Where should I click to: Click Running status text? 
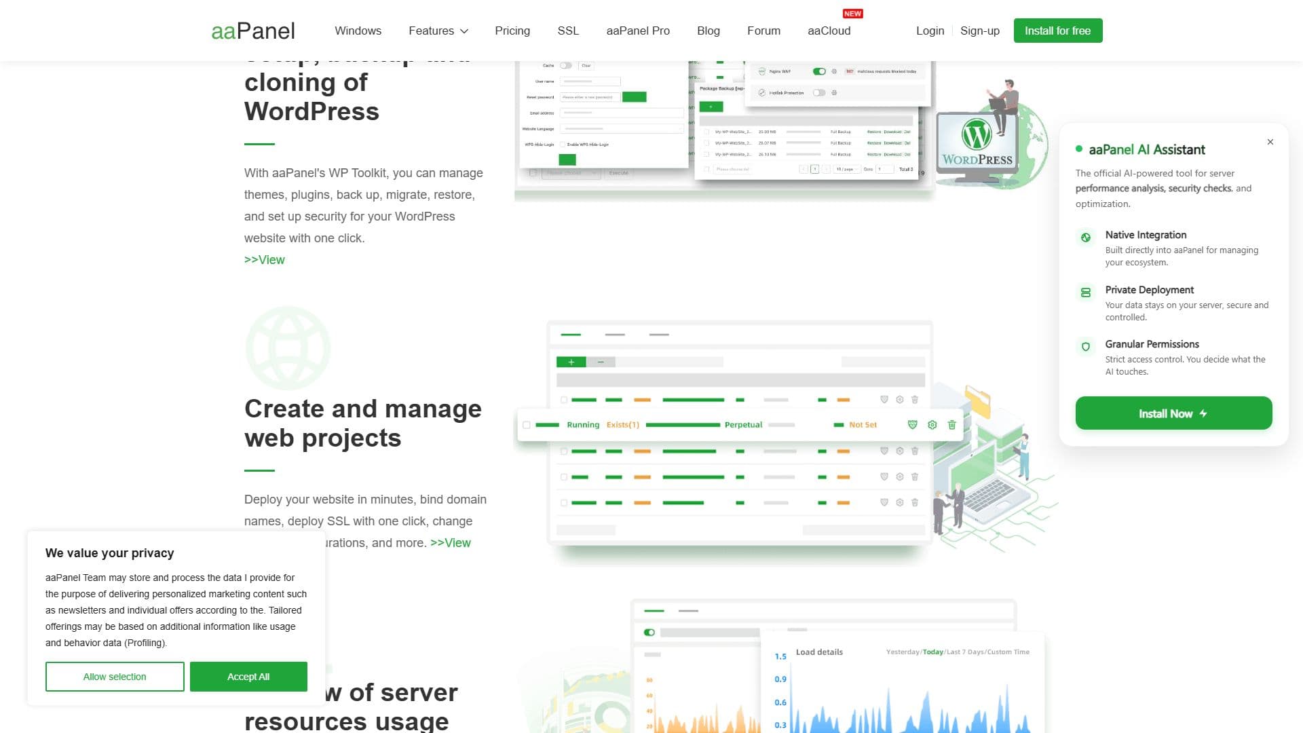pyautogui.click(x=583, y=425)
